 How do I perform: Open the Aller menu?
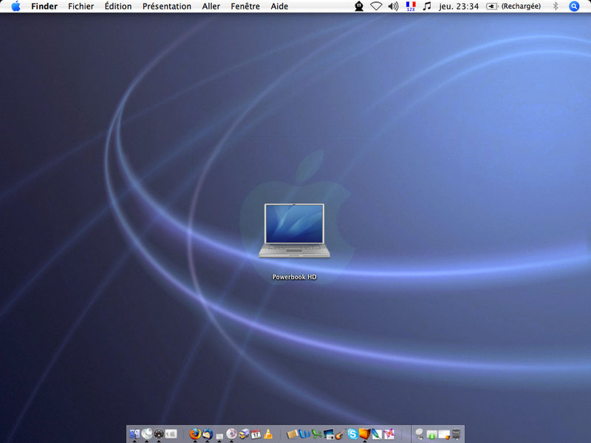tap(211, 7)
